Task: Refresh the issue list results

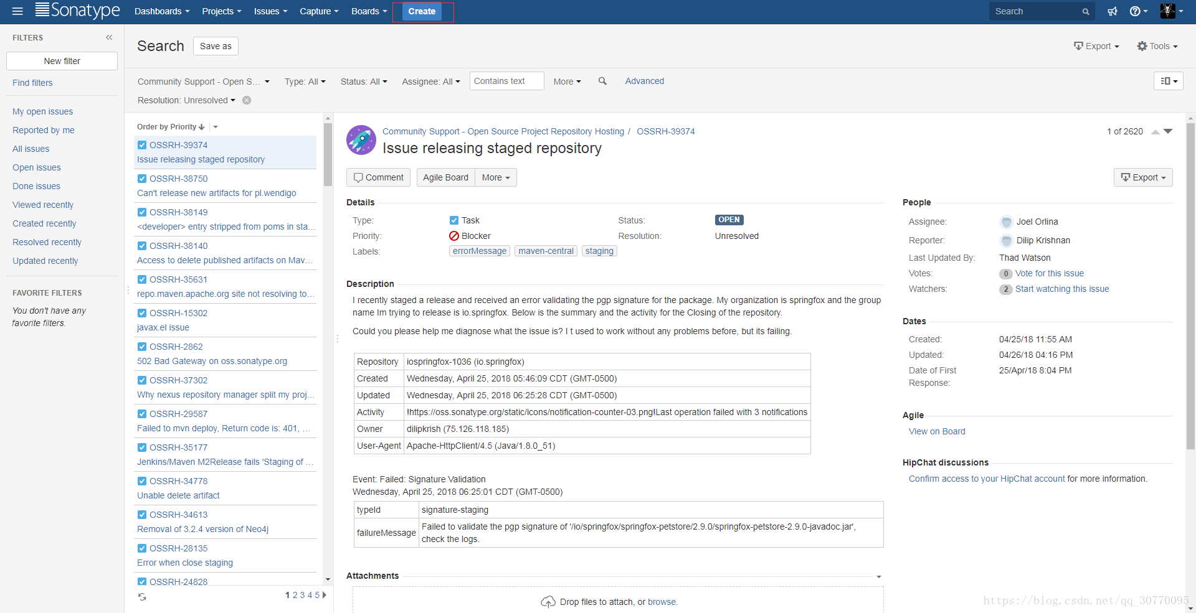Action: click(x=142, y=596)
